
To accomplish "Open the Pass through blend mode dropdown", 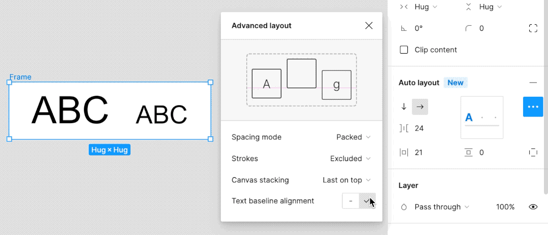I will click(441, 207).
